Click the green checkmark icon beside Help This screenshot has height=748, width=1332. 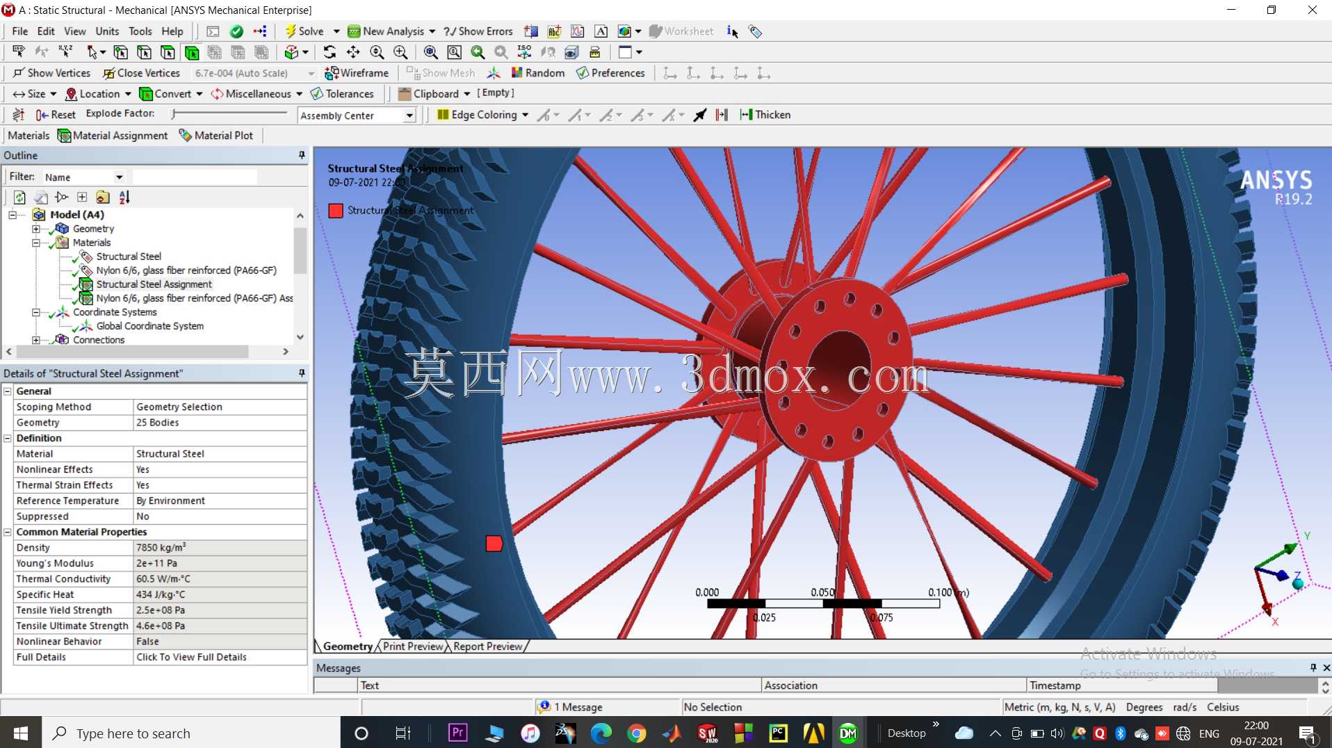[236, 31]
